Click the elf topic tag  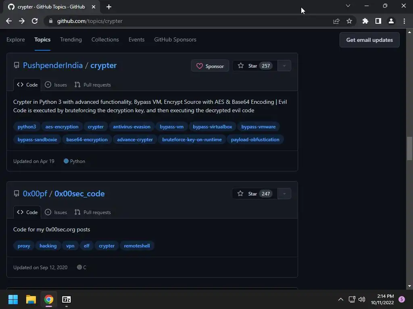[87, 246]
